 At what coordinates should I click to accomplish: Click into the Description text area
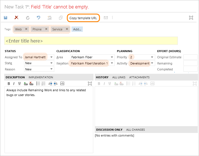pyautogui.click(x=49, y=120)
